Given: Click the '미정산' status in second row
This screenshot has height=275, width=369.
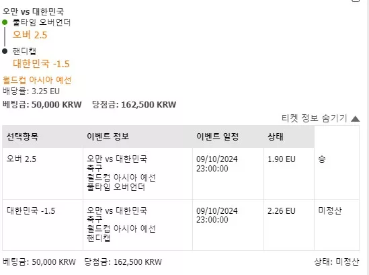Looking at the screenshot, I should click(330, 210).
